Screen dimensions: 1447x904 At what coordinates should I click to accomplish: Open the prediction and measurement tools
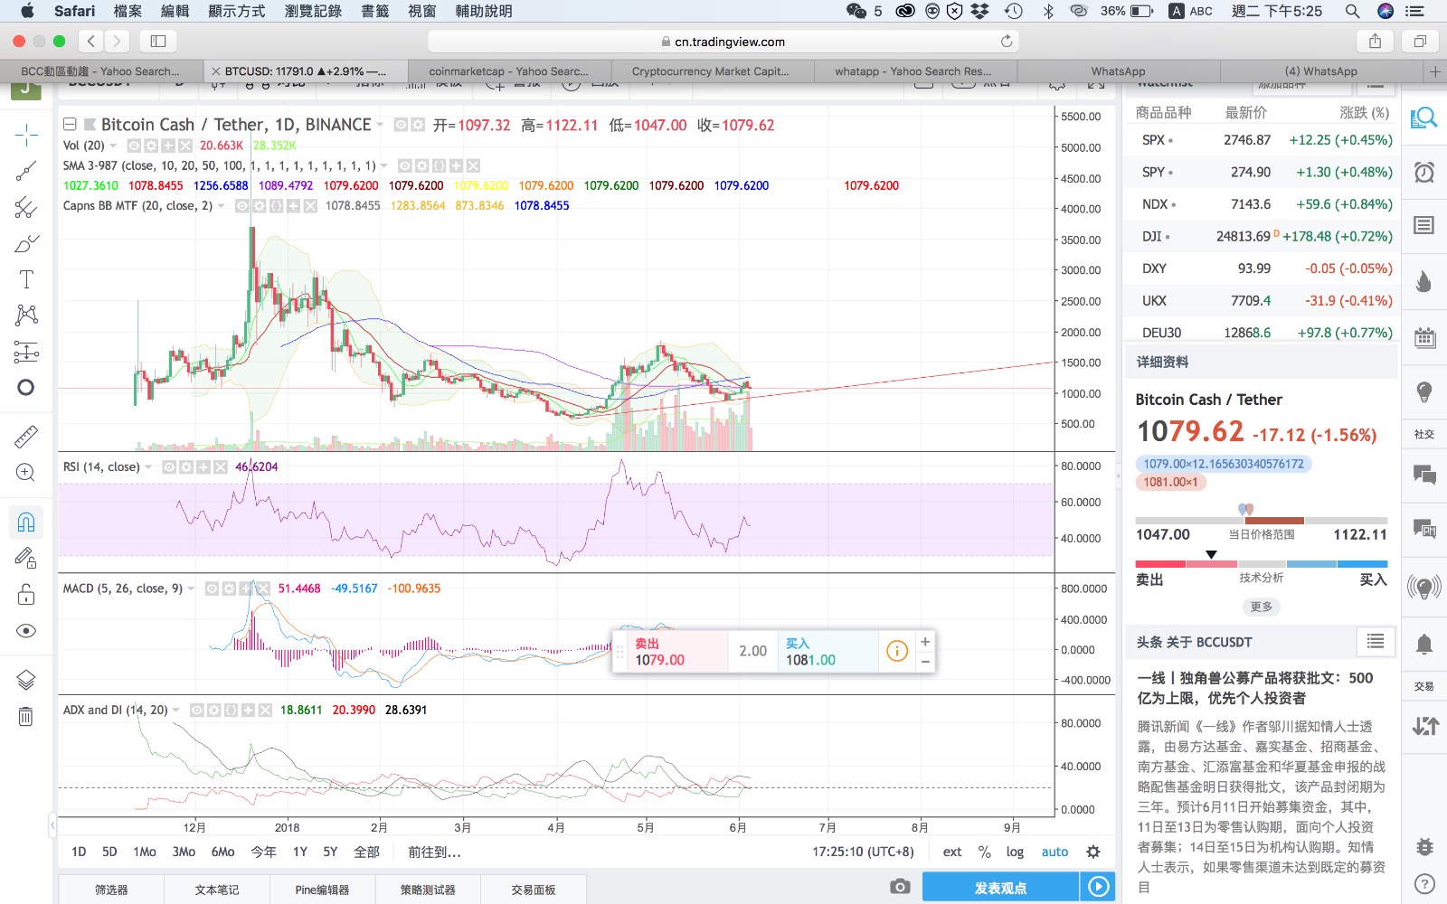coord(26,352)
